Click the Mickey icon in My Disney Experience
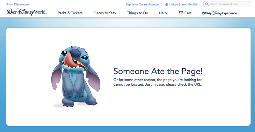 (x=204, y=13)
